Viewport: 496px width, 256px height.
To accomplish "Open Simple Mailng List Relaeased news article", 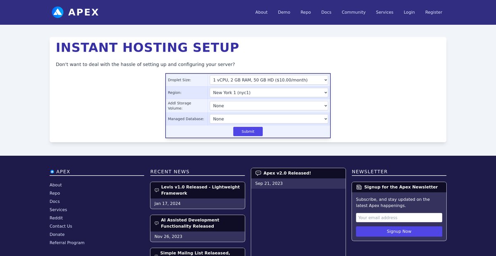I will (195, 253).
